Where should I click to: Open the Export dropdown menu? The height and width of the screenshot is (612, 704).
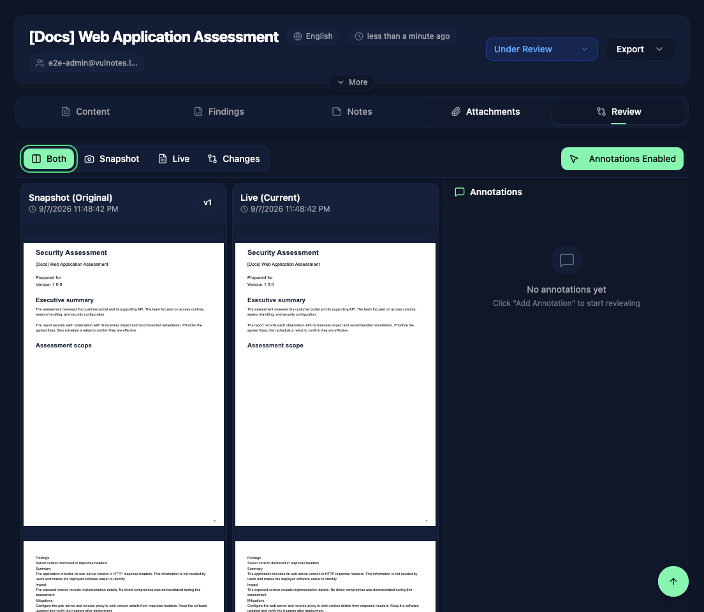click(x=640, y=49)
